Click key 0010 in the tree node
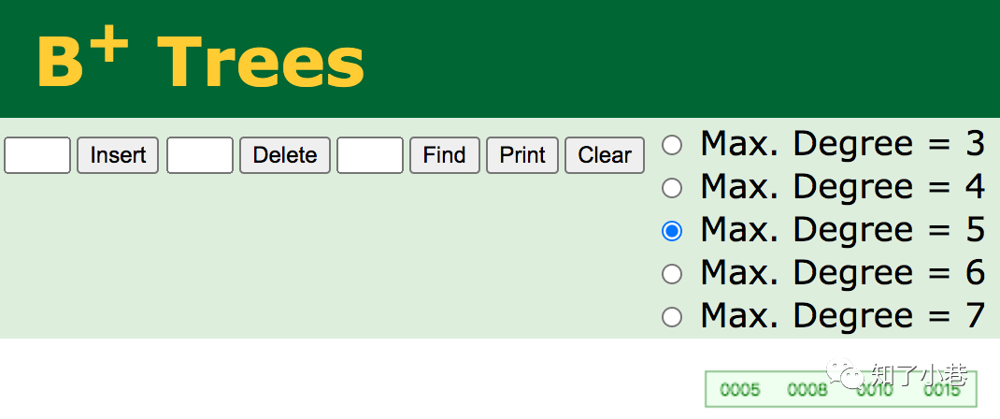The height and width of the screenshot is (419, 1000). point(875,390)
